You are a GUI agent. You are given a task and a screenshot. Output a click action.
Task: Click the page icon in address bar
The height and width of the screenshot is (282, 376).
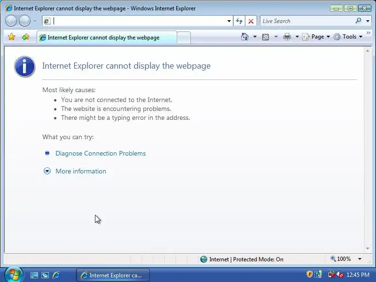point(47,21)
